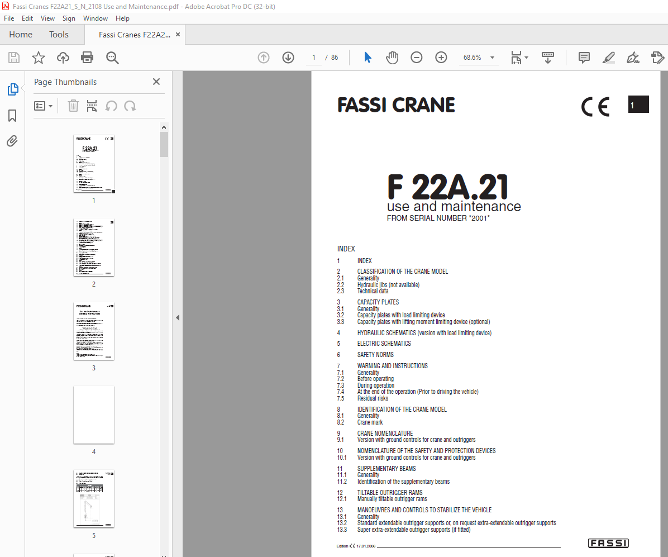Screen dimensions: 668x557
Task: Click the read mode download-arrow icon
Action: [x=548, y=58]
